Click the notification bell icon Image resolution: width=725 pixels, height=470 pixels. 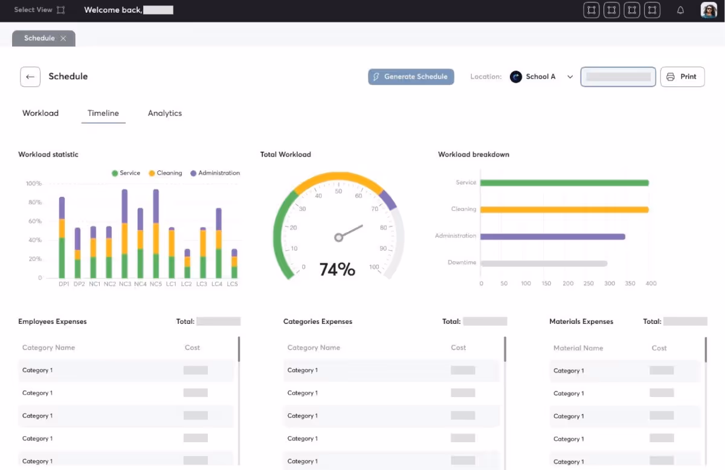click(x=680, y=10)
